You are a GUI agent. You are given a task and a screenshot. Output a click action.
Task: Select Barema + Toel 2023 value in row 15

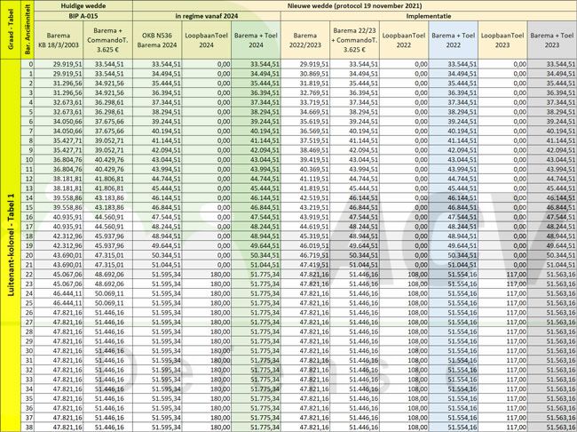tap(552, 207)
